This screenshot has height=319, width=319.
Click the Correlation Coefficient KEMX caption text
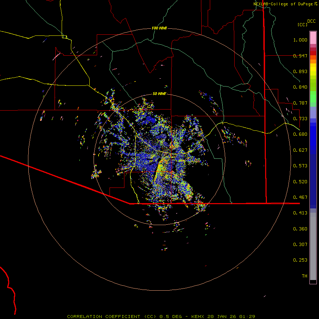pyautogui.click(x=161, y=317)
